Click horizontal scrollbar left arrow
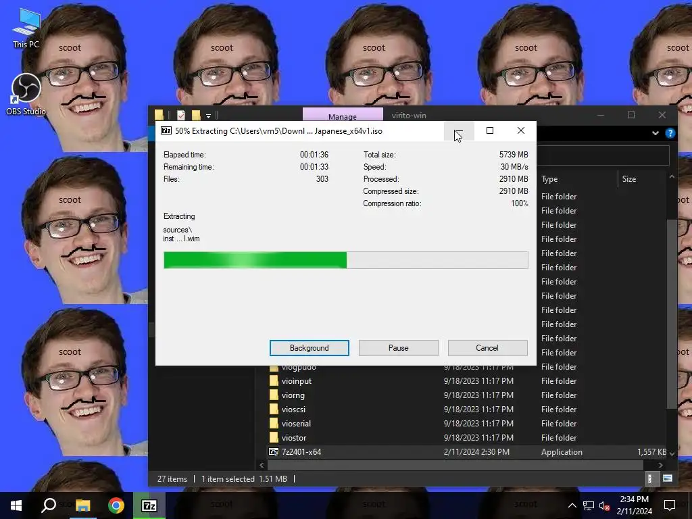This screenshot has width=692, height=519. coord(262,465)
